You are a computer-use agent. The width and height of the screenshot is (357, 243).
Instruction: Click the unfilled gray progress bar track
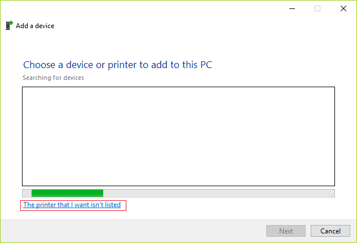click(219, 193)
